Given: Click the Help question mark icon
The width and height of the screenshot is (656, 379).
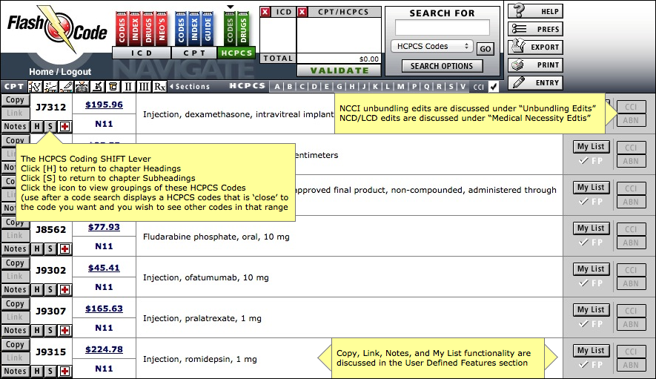Looking at the screenshot, I should point(520,10).
